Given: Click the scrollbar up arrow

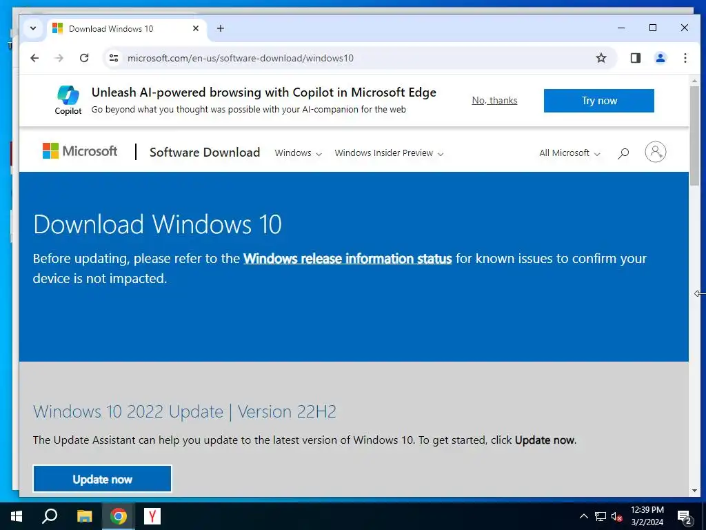Looking at the screenshot, I should pos(694,81).
